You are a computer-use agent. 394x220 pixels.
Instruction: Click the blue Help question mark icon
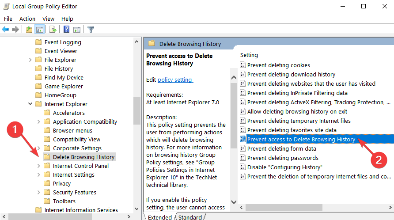[66, 29]
